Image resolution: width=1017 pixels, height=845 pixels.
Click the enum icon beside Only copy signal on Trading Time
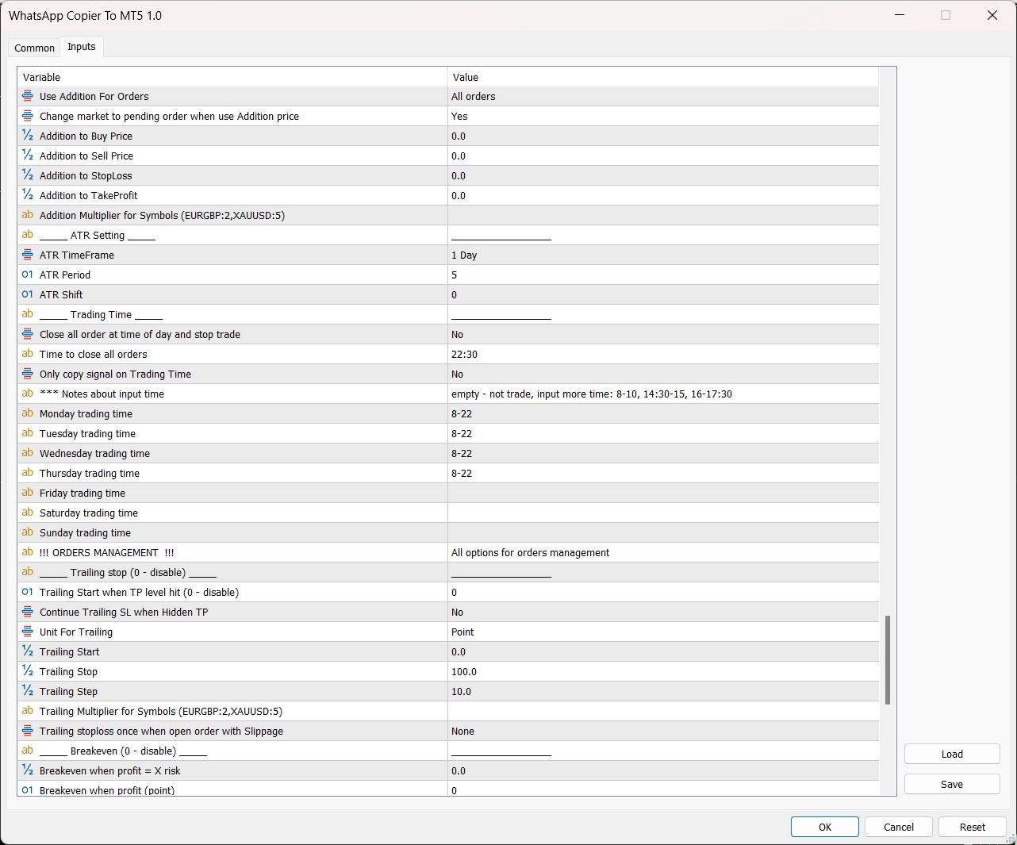(x=28, y=374)
